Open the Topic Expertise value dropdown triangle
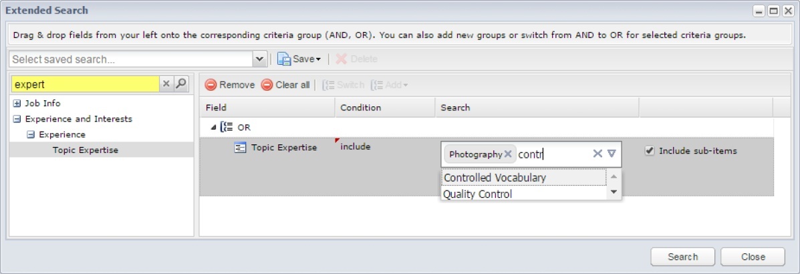 click(x=612, y=154)
